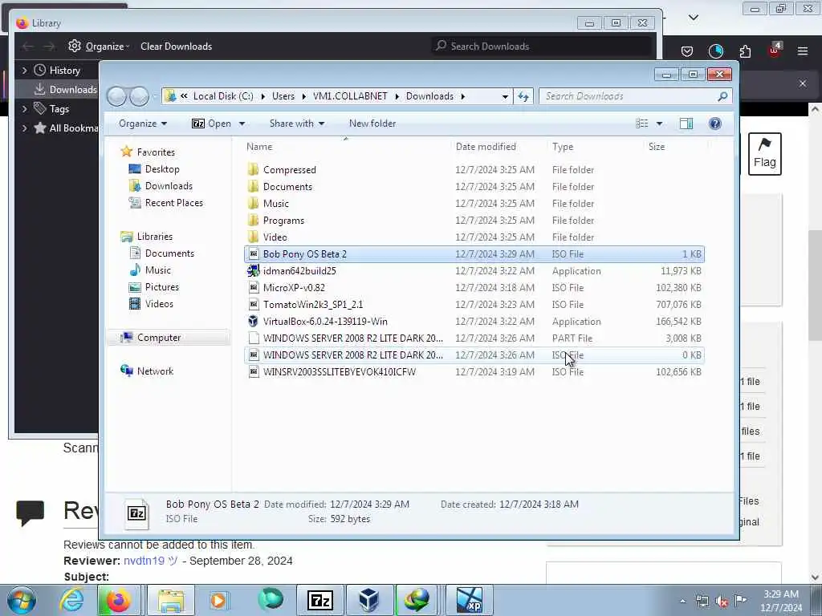
Task: Show hidden tray icons arrow
Action: point(682,602)
